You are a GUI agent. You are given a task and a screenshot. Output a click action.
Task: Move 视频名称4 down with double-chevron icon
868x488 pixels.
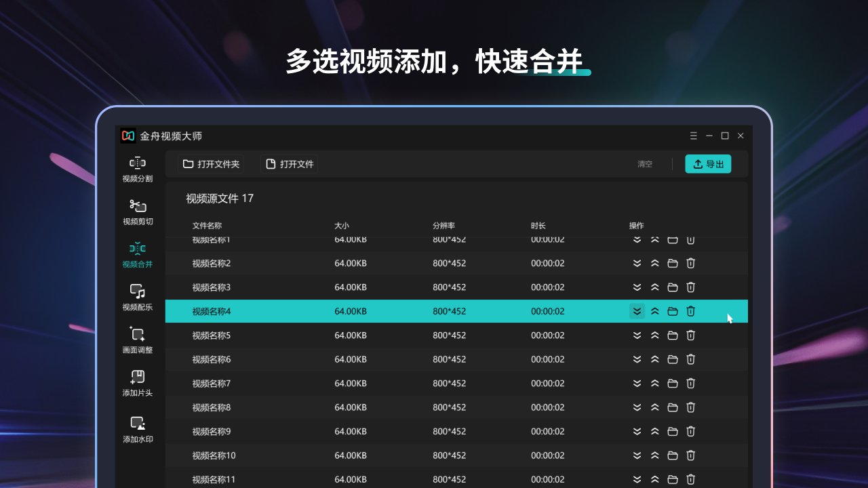coord(637,311)
